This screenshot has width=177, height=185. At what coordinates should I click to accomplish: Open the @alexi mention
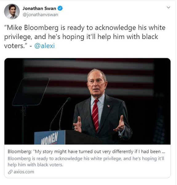tap(45, 46)
